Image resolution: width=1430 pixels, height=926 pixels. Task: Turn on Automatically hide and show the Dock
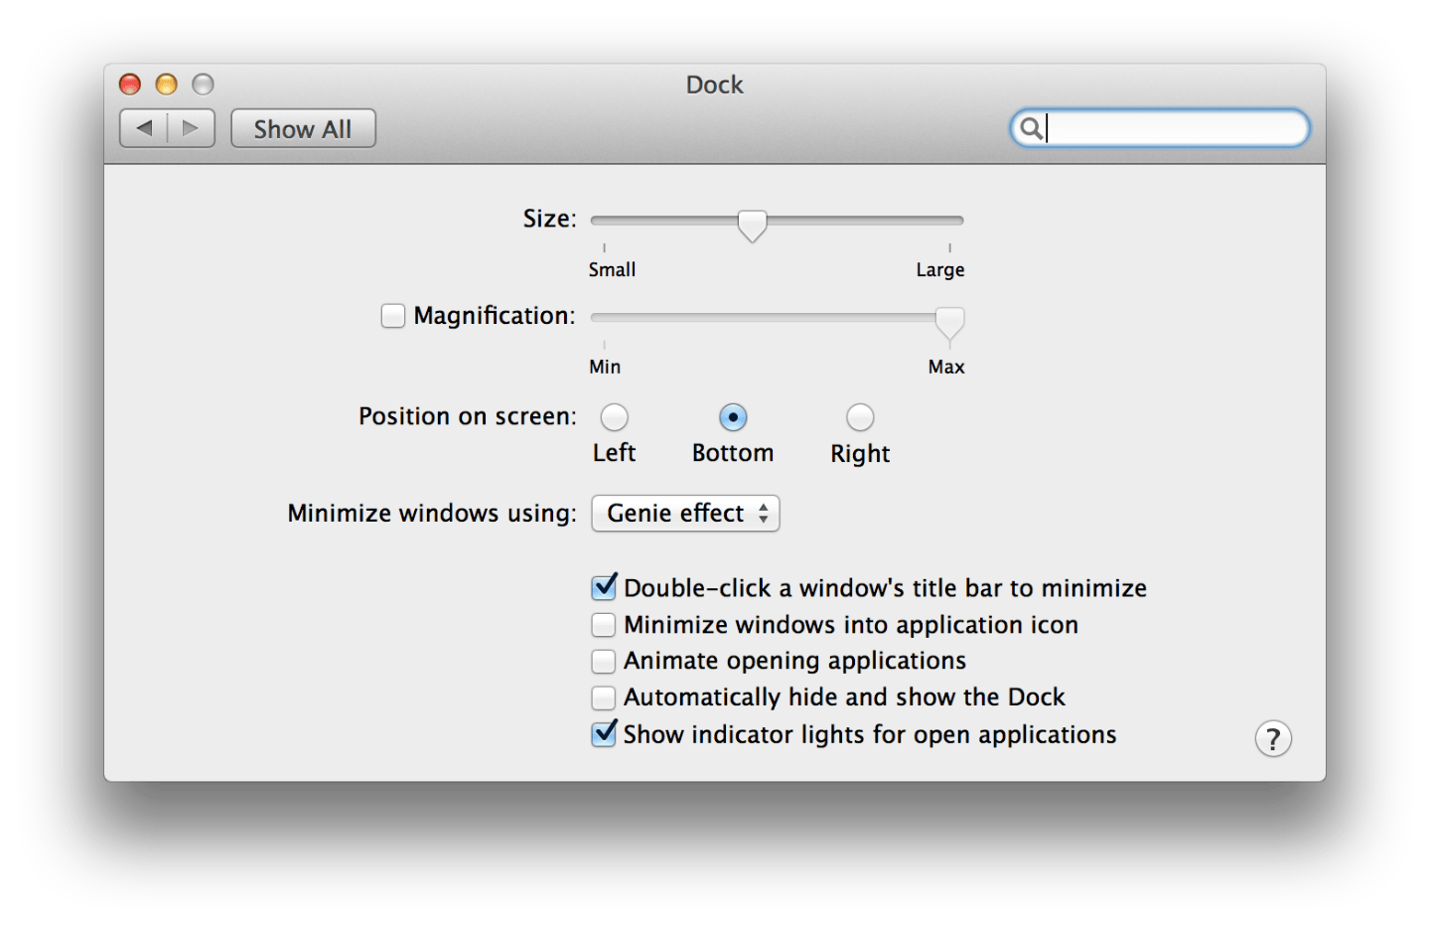point(604,697)
